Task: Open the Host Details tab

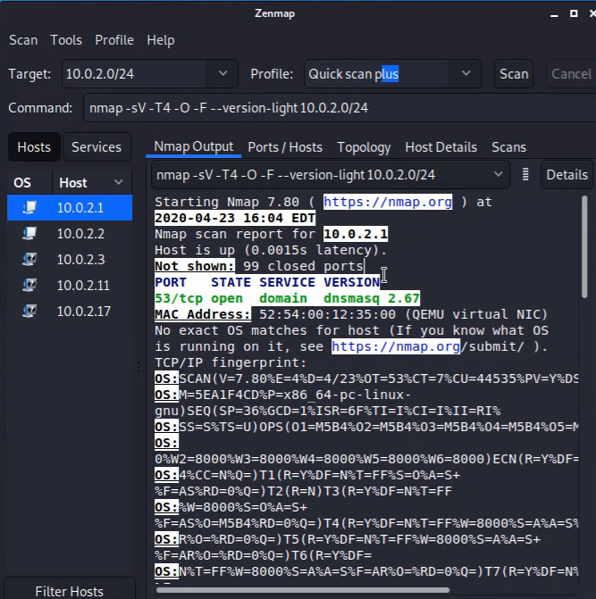Action: [441, 147]
